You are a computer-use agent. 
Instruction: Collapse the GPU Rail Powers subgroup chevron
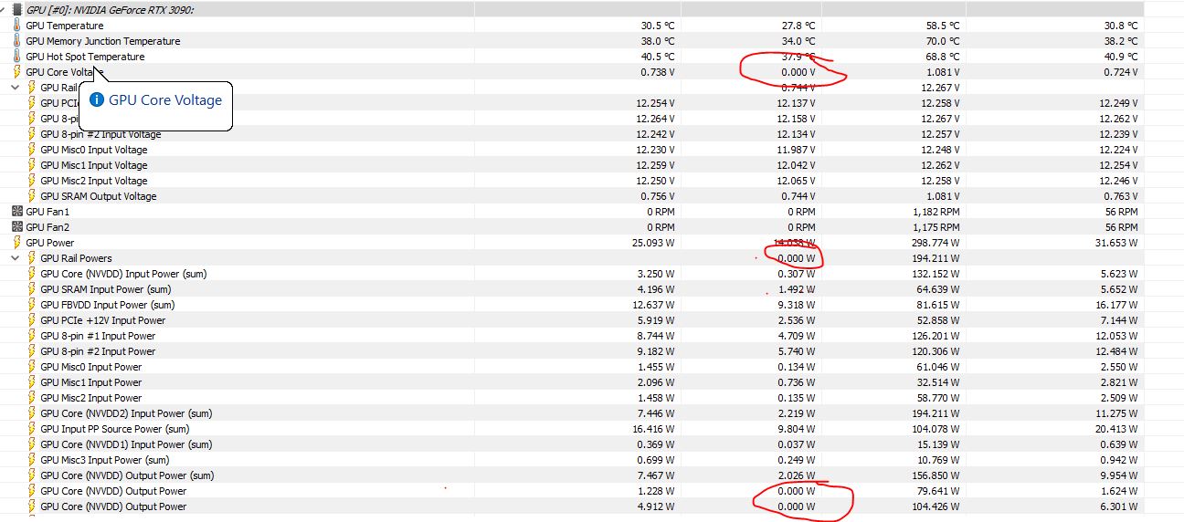(x=16, y=258)
